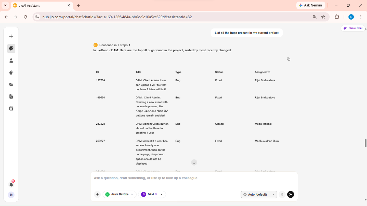This screenshot has height=206, width=367.
Task: Open the calendar clock icon in sidebar
Action: coord(11,109)
